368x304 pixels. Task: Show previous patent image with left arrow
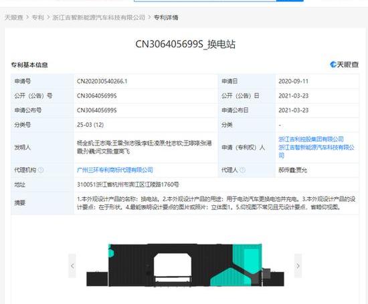click(72, 266)
